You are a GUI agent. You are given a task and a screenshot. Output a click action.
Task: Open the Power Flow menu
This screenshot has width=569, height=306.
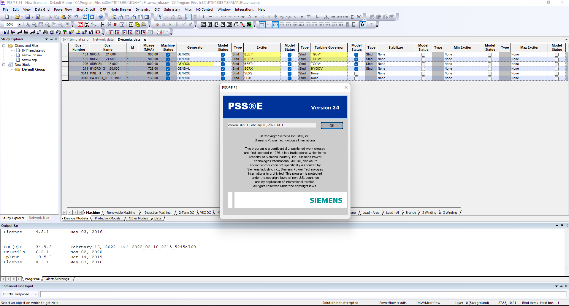[x=63, y=9]
